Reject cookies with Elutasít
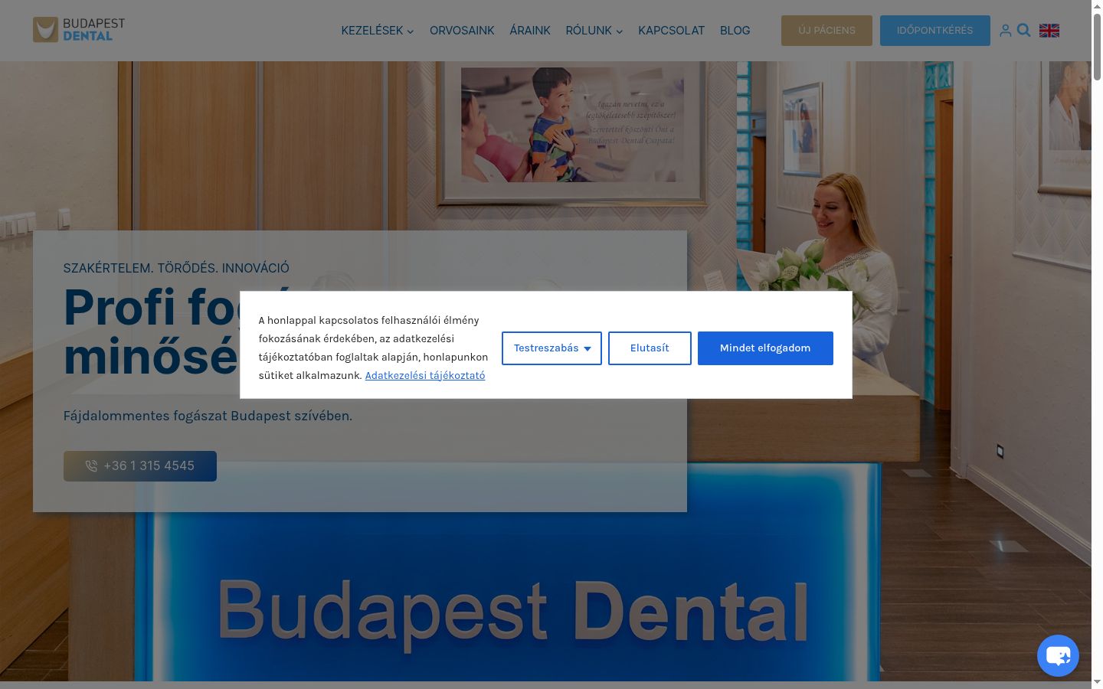 tap(650, 348)
